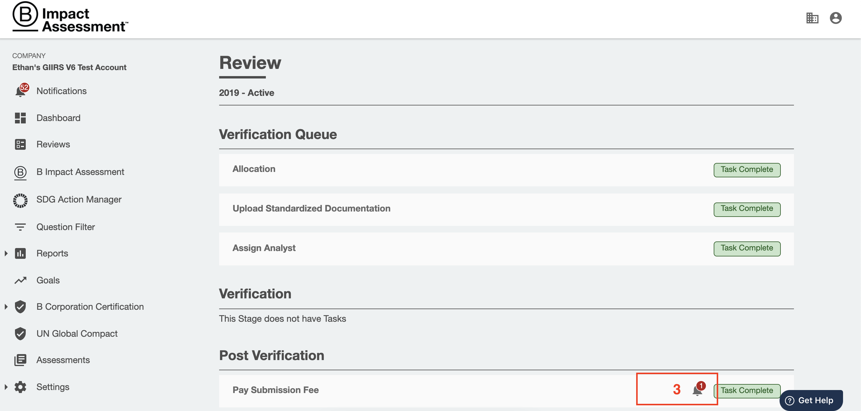Open the Dashboard grid icon
The width and height of the screenshot is (861, 411).
(20, 118)
